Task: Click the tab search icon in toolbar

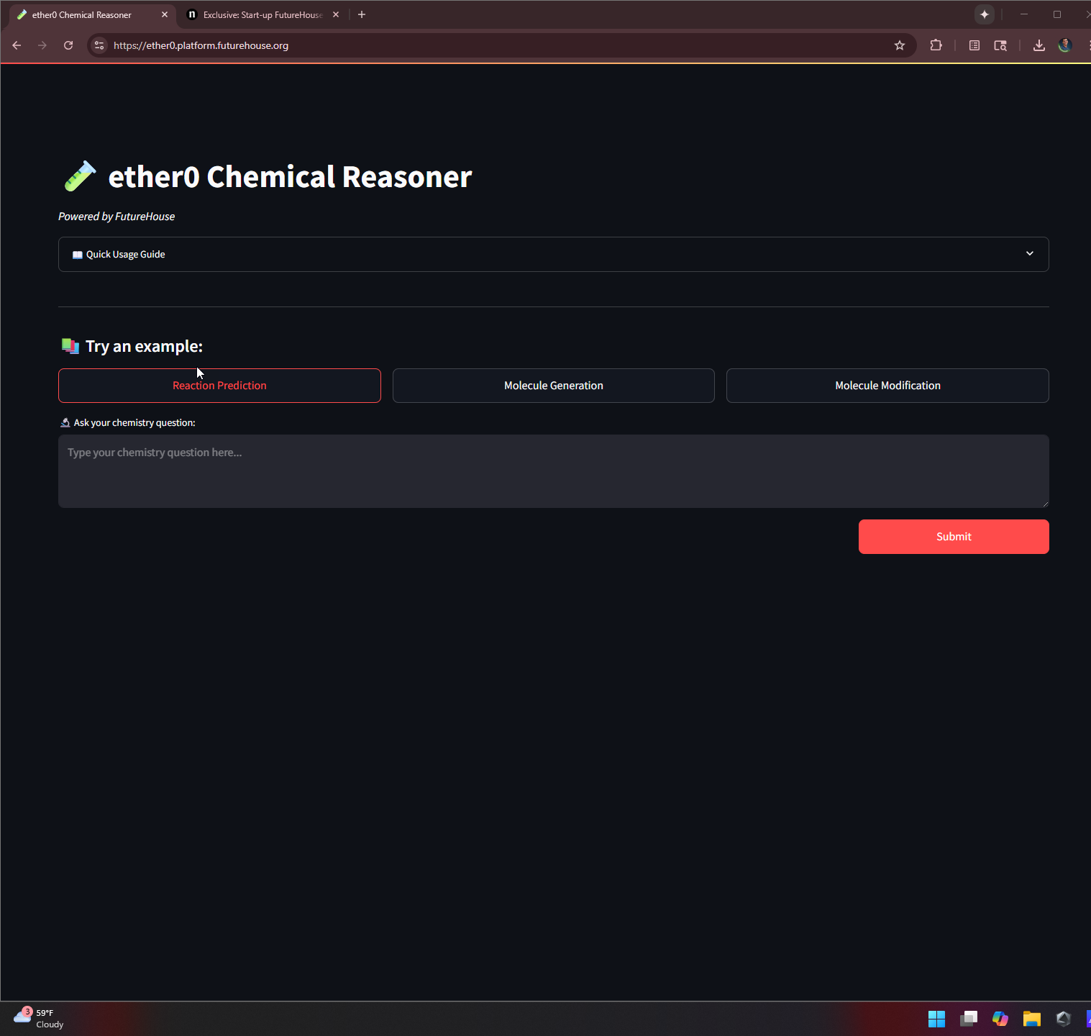Action: (1000, 45)
